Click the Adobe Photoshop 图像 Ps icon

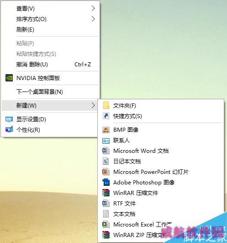pos(106,182)
